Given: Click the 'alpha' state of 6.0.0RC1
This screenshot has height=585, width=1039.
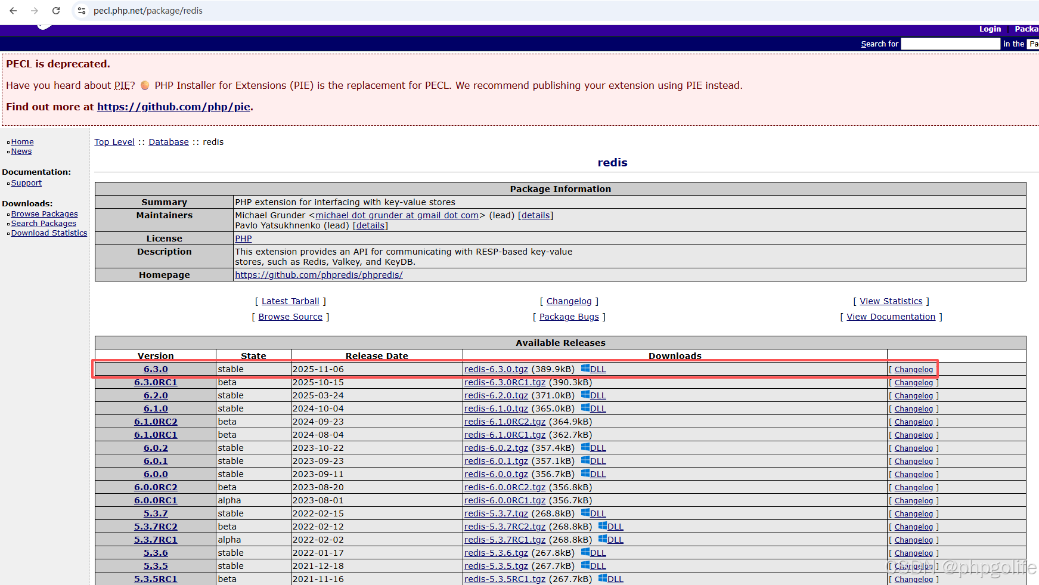Looking at the screenshot, I should point(229,500).
